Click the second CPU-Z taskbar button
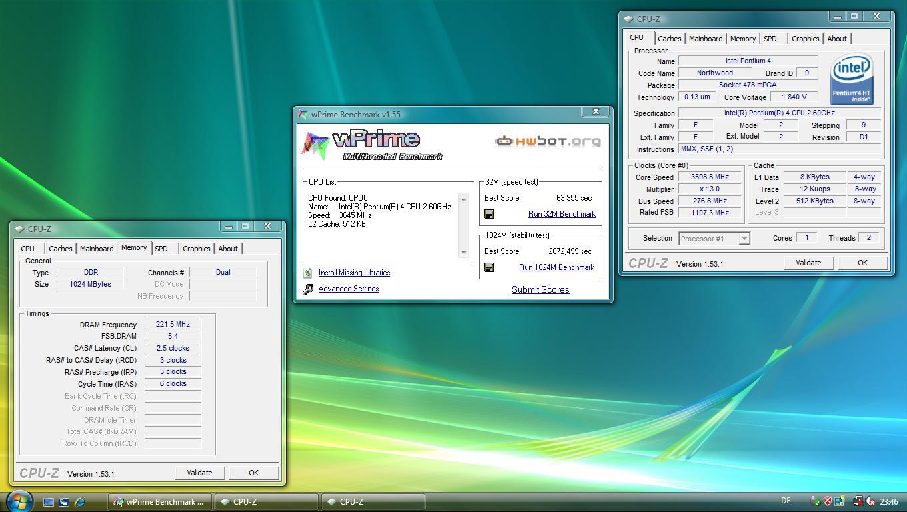Image resolution: width=907 pixels, height=512 pixels. [373, 502]
